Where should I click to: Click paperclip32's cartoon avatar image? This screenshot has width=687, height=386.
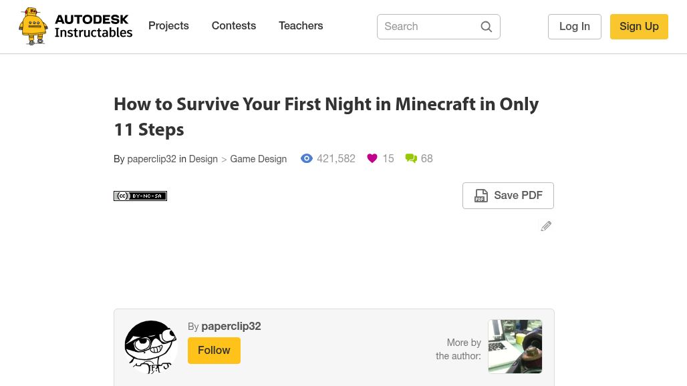(150, 347)
